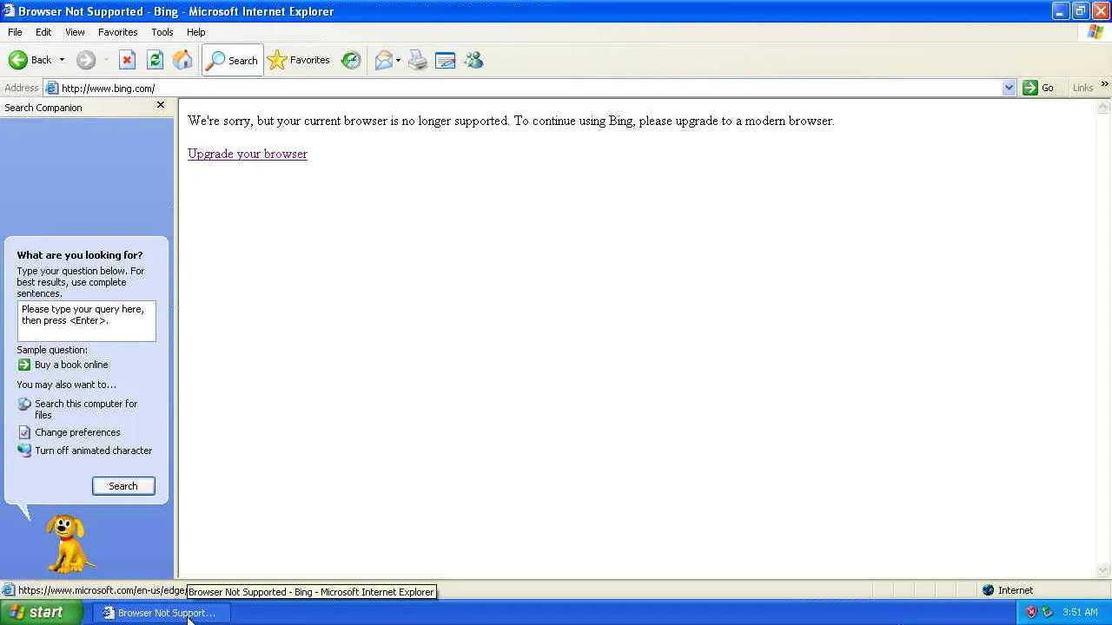Screen dimensions: 1112x625
Task: Open the View menu
Action: pos(75,32)
